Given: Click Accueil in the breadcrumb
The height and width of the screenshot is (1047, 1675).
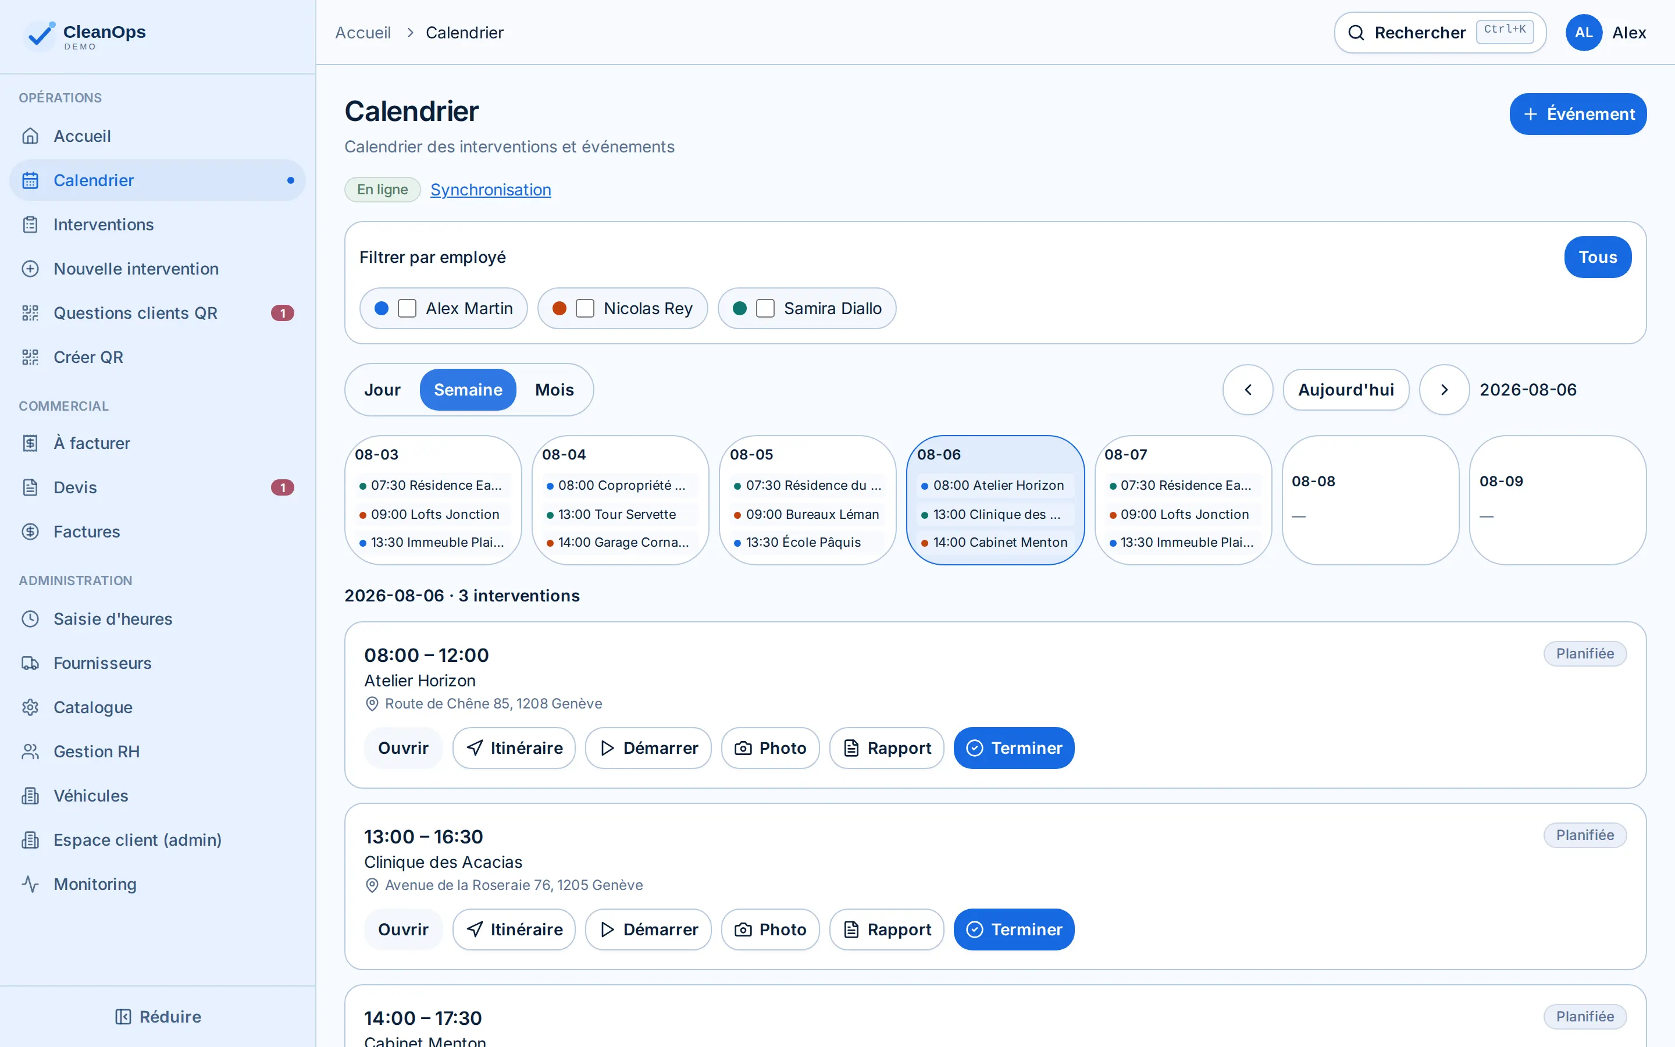Looking at the screenshot, I should click(363, 33).
